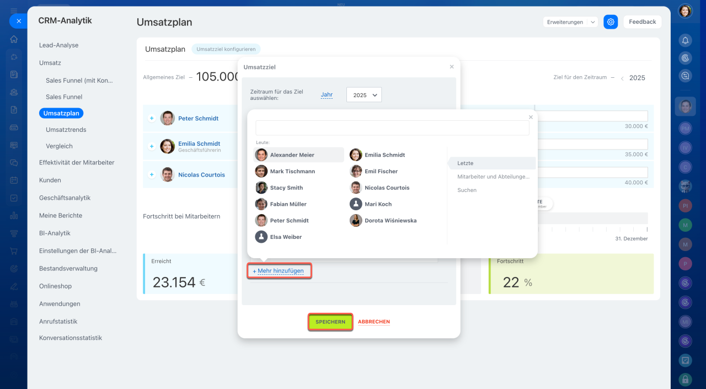Screen dimensions: 706x389
Task: Select Alexander Meier from people list
Action: coord(292,155)
